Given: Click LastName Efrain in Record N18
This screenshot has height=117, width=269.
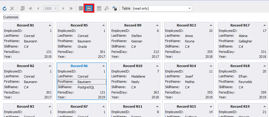Looking at the screenshot, I should 243,76.
